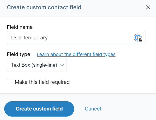This screenshot has width=156, height=120.
Task: Open Learn about the different field types link
Action: click(76, 54)
